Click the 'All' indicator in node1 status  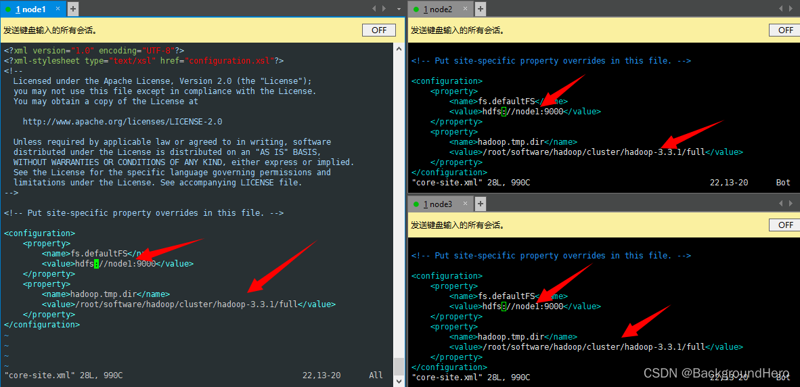click(x=376, y=375)
